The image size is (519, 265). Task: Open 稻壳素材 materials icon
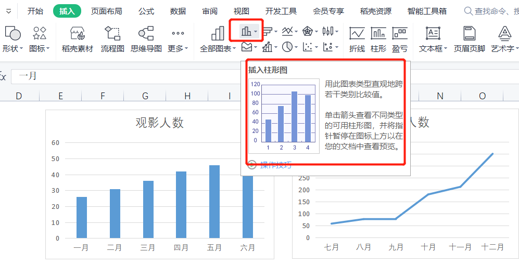point(78,33)
